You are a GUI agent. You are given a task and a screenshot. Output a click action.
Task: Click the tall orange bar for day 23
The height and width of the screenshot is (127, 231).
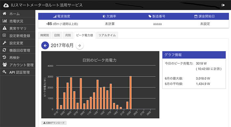(x=131, y=92)
